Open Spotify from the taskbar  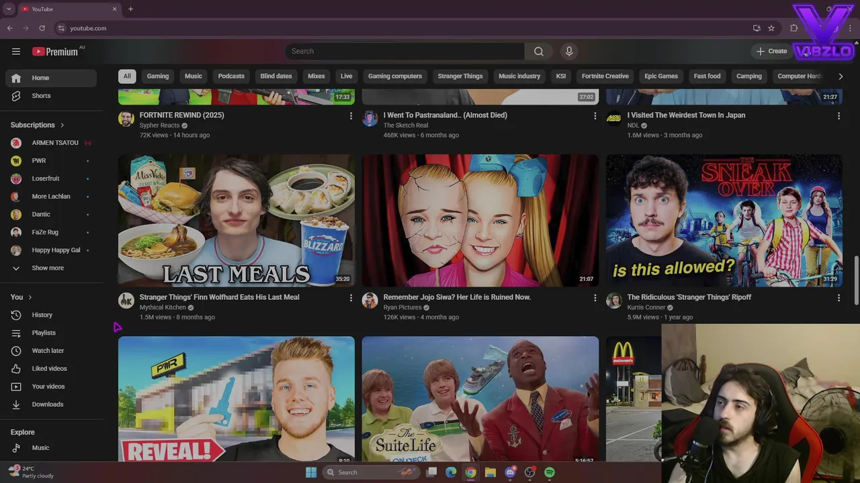[x=550, y=472]
